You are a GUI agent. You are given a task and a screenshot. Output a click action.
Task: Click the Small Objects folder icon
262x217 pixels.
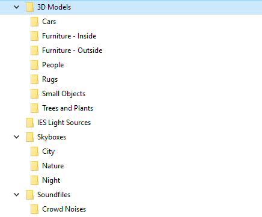[x=34, y=94]
